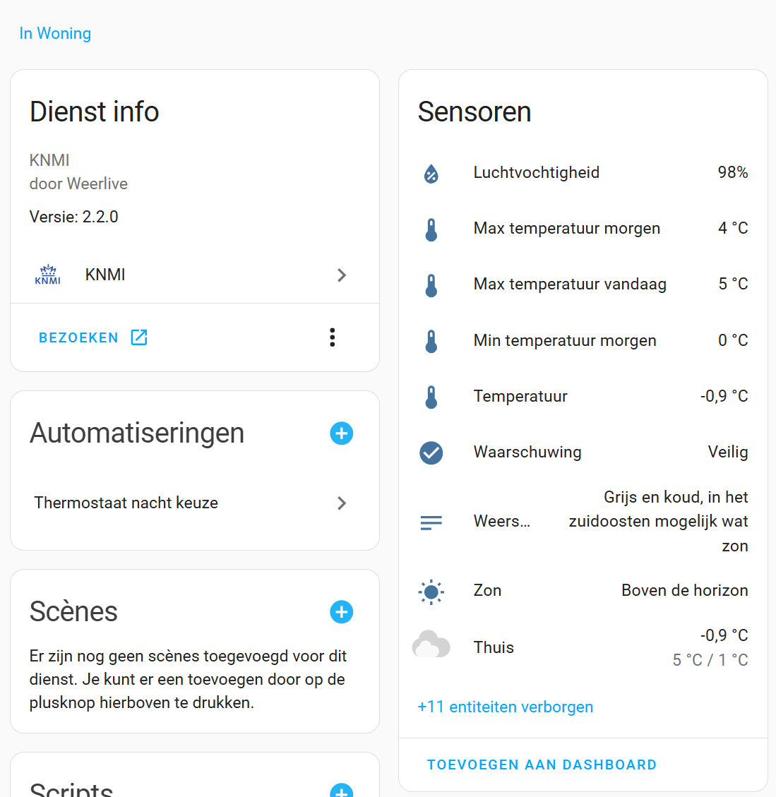Click the KNMI crown logo
The width and height of the screenshot is (776, 797).
click(x=48, y=275)
